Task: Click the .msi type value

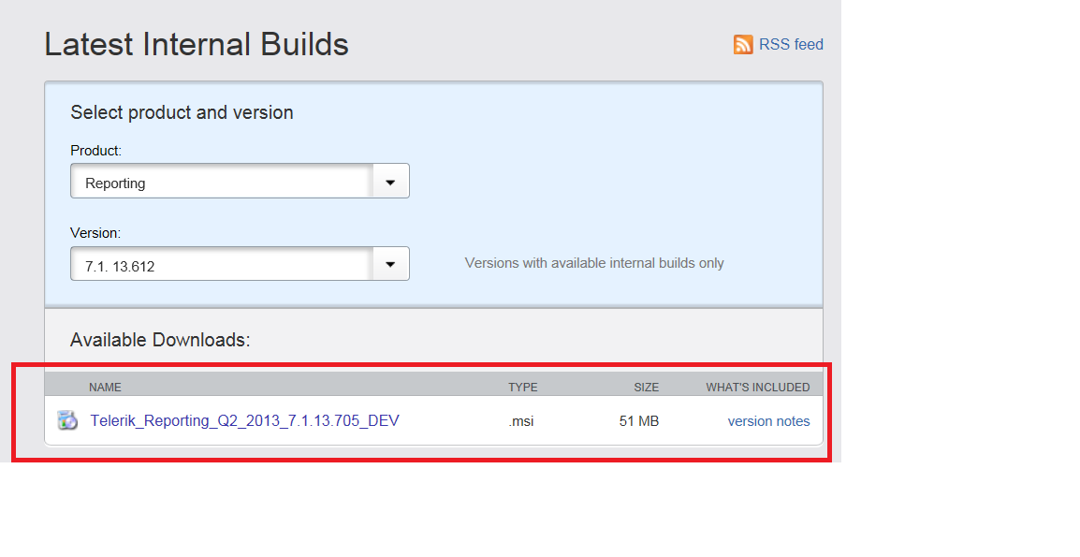Action: tap(521, 421)
